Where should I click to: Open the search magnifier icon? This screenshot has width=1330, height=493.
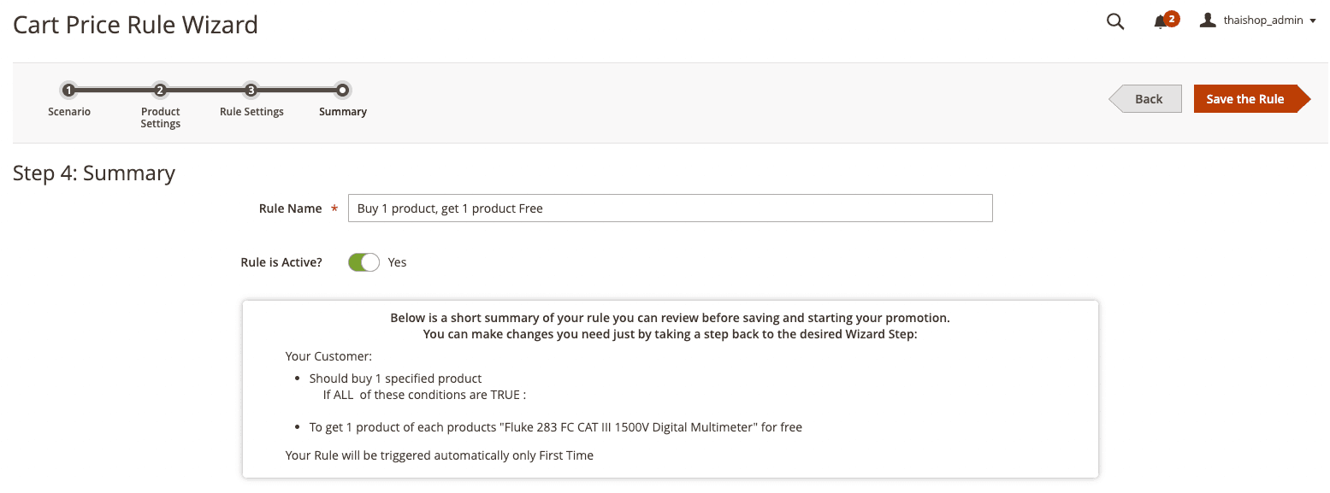pyautogui.click(x=1114, y=21)
